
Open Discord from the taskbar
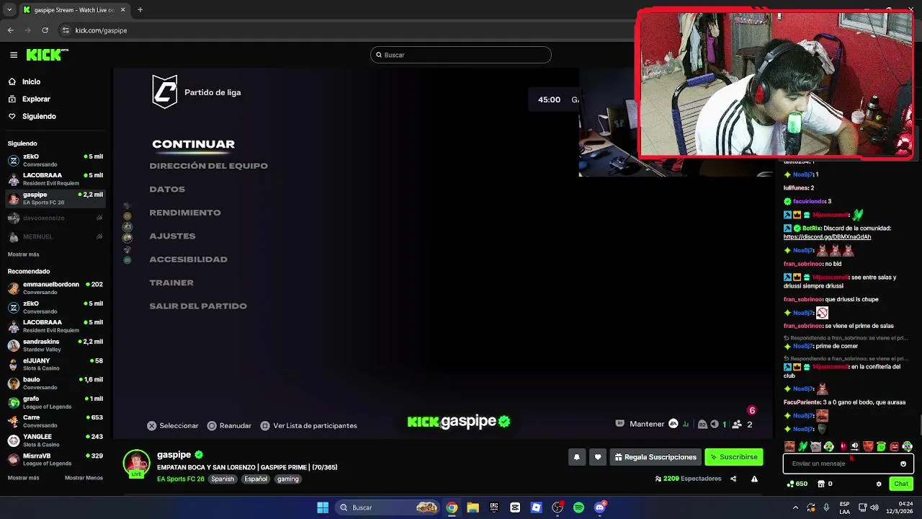(x=600, y=507)
